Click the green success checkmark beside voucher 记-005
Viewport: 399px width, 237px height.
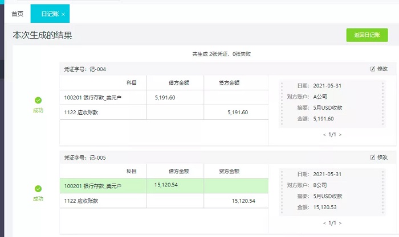pos(38,188)
